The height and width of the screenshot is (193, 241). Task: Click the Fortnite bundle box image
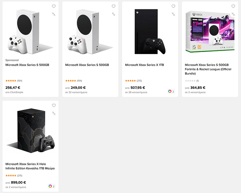click(211, 32)
